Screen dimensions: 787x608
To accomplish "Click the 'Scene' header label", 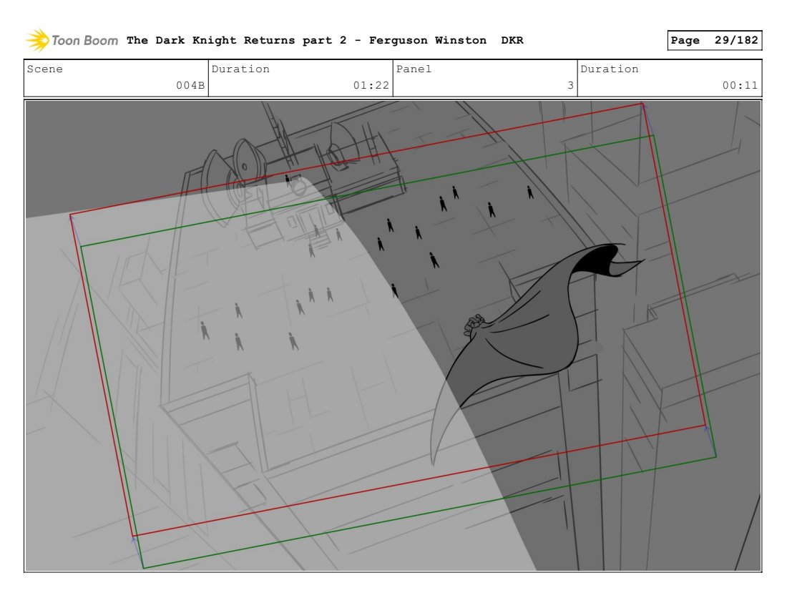I will [44, 69].
